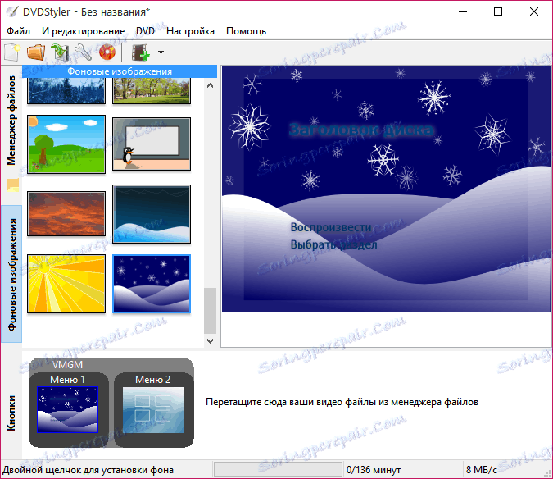
Task: Click the Add video file filmstrip icon
Action: [140, 52]
